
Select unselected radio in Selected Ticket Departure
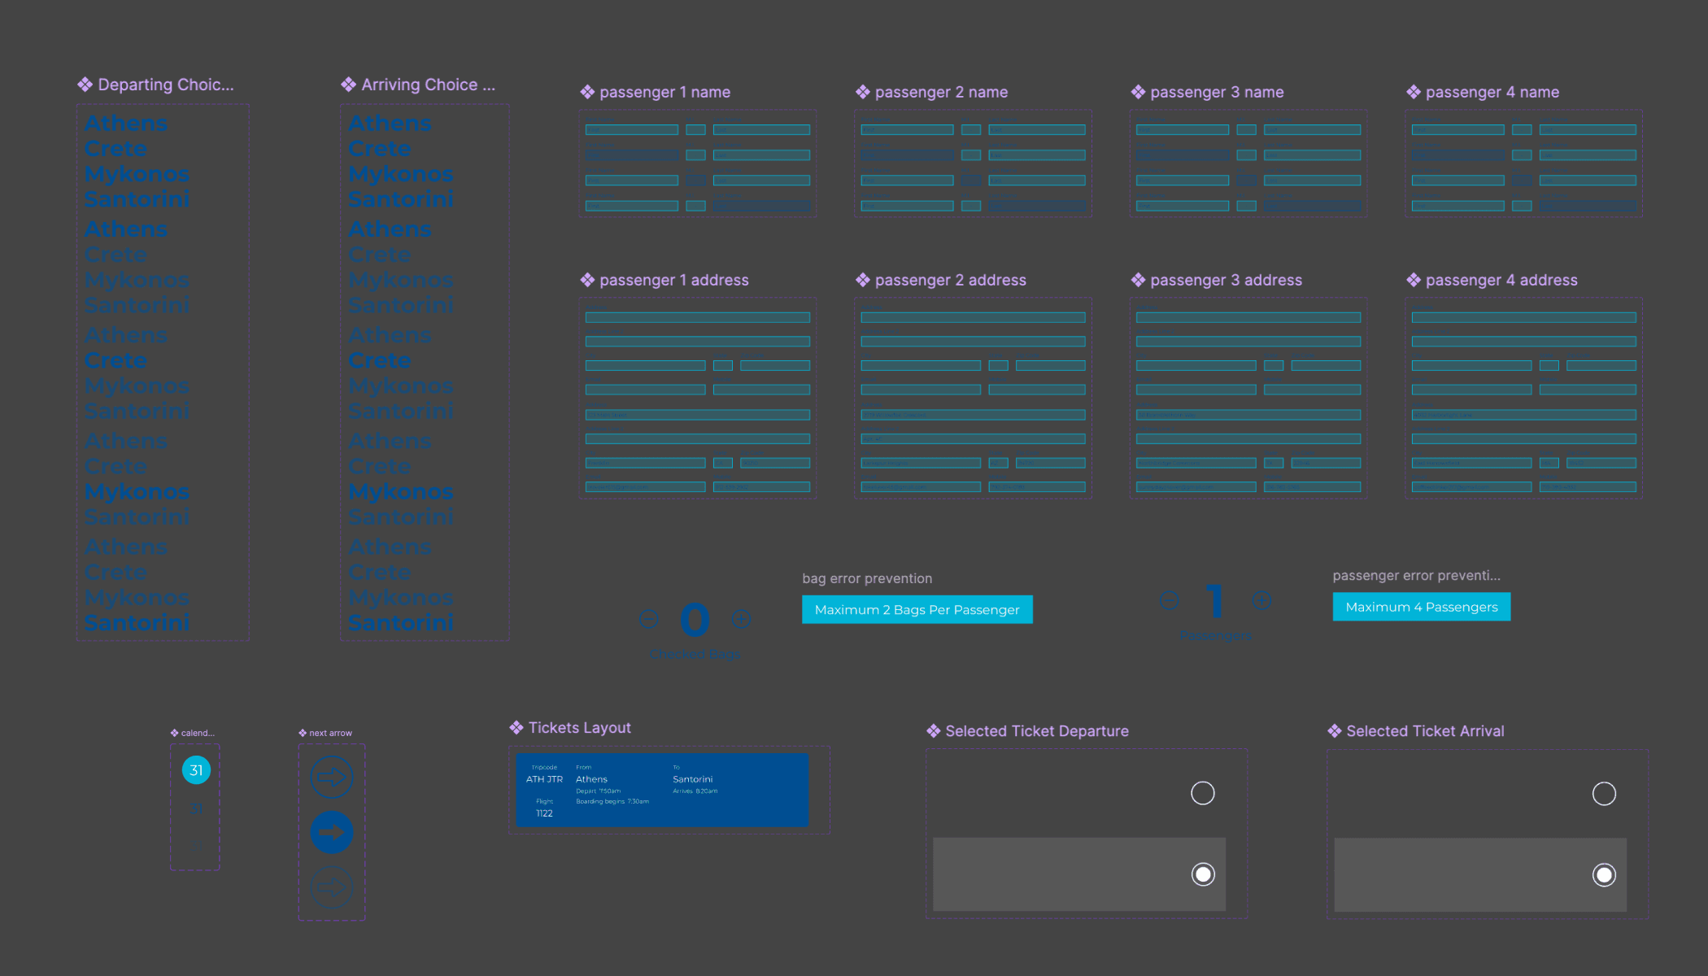(x=1202, y=793)
